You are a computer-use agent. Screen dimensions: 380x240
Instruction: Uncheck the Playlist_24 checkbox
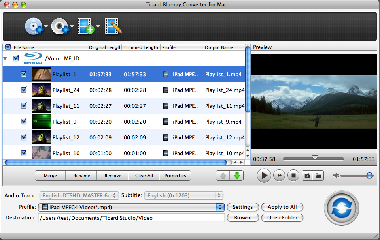(24, 90)
